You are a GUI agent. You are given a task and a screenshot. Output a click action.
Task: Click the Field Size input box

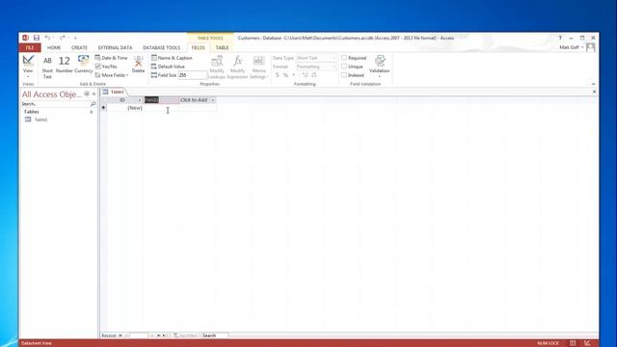tap(193, 75)
